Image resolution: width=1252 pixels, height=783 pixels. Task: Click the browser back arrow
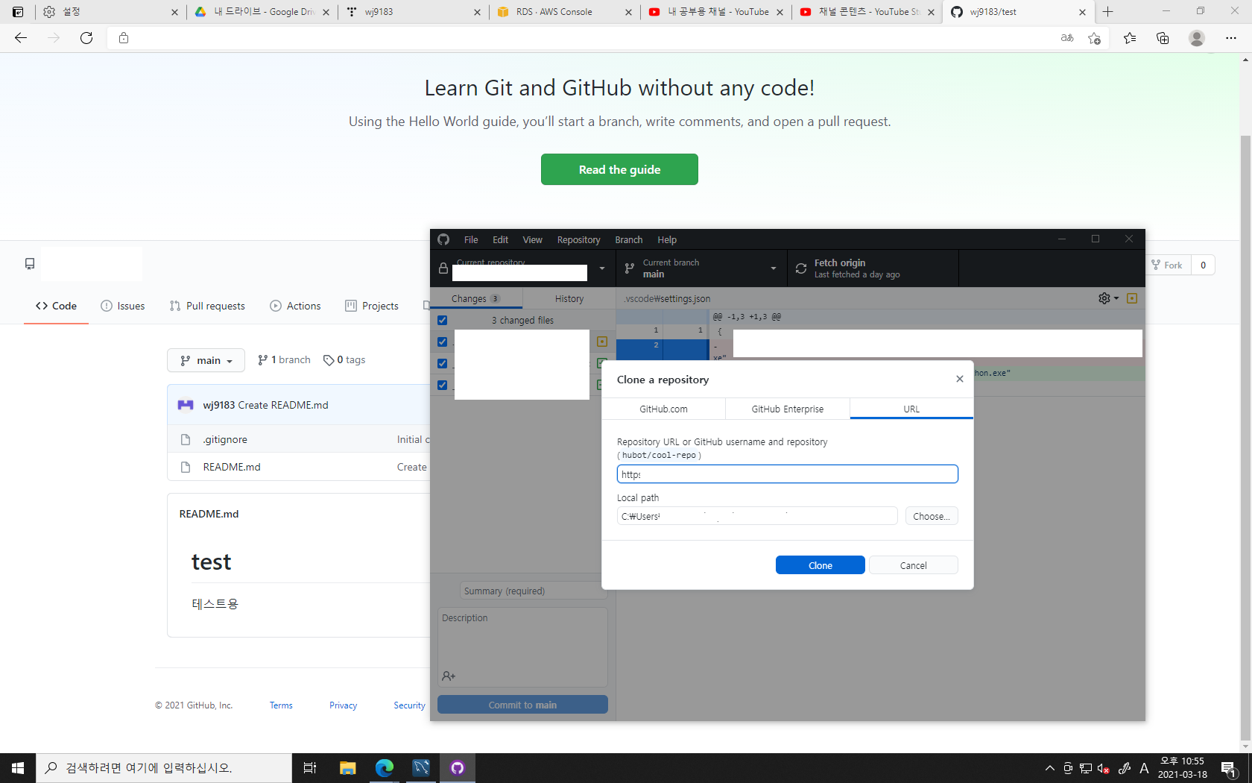coord(21,38)
